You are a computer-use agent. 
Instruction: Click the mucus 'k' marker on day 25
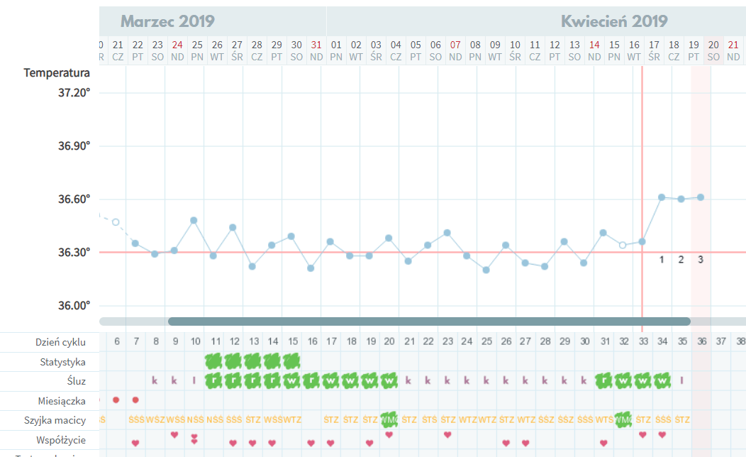486,380
